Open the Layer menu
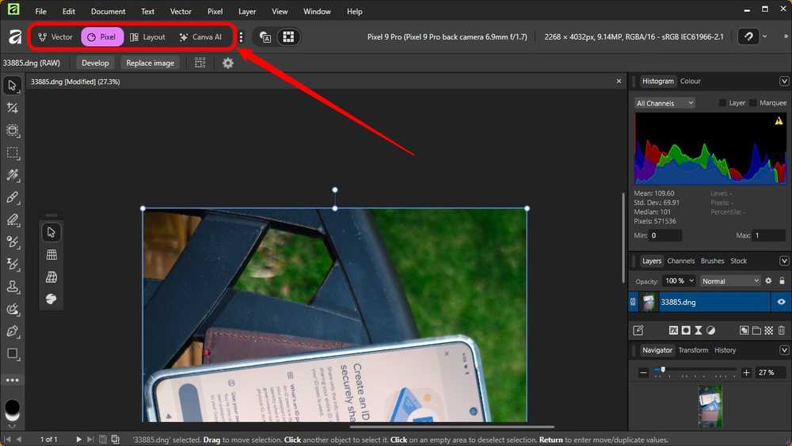This screenshot has height=446, width=792. [x=247, y=11]
